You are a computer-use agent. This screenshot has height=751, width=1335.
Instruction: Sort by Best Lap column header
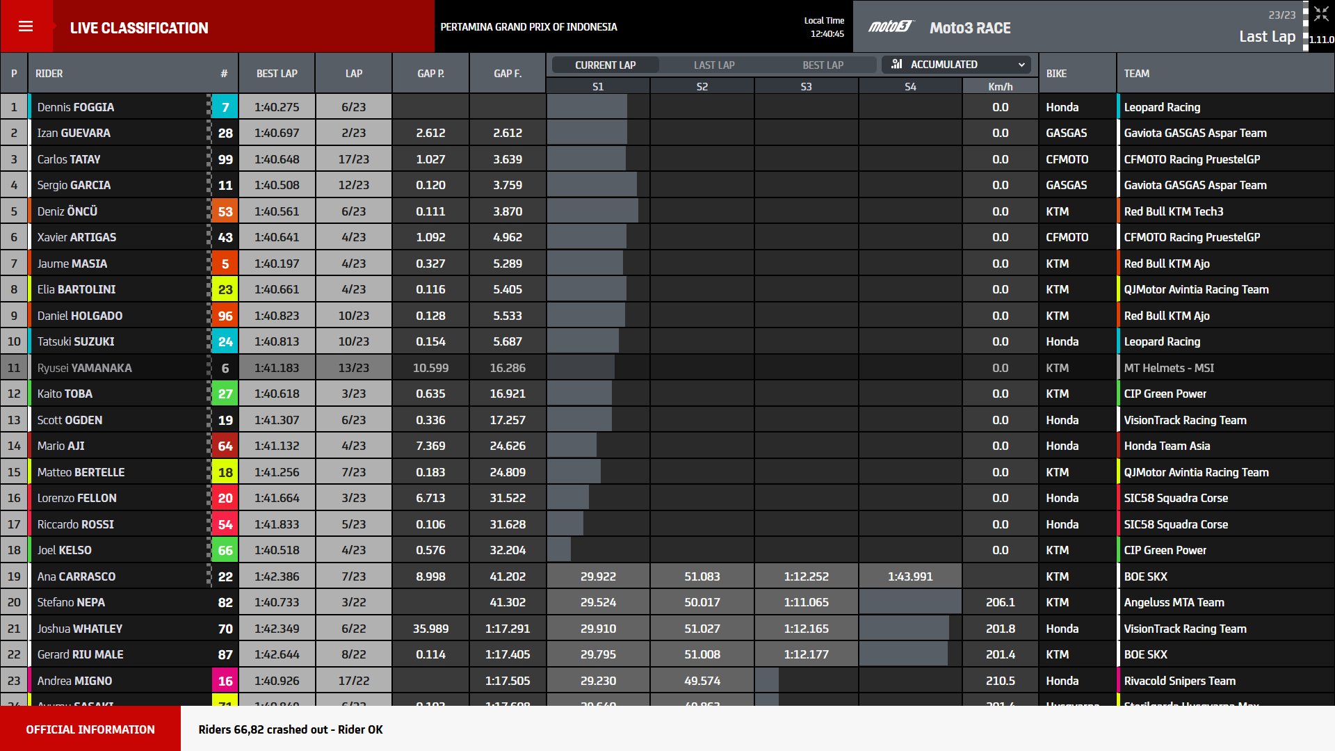tap(277, 73)
